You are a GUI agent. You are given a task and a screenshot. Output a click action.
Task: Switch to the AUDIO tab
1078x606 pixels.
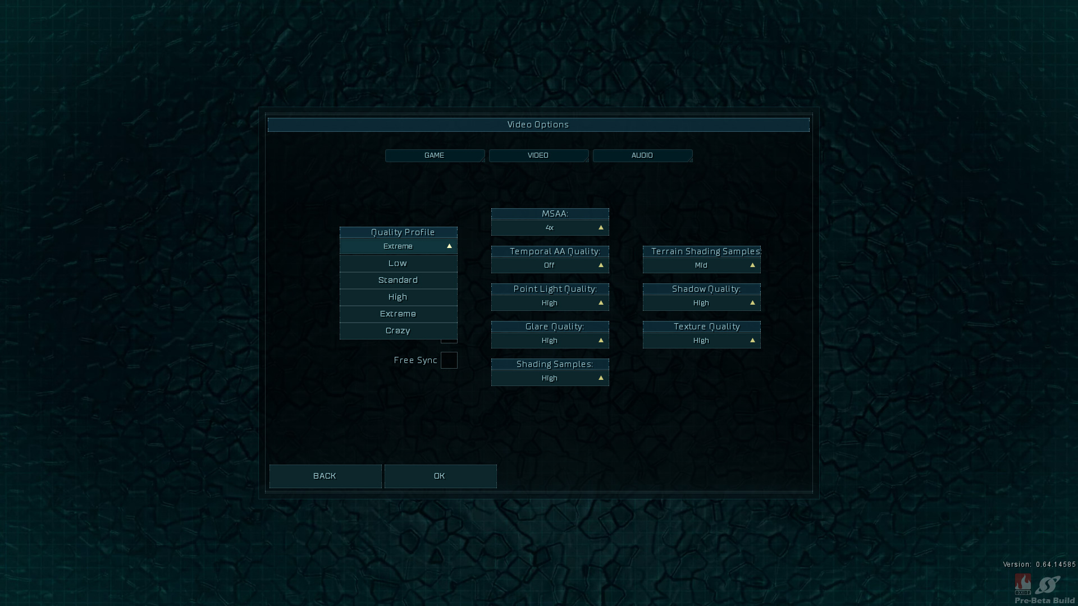tap(642, 155)
